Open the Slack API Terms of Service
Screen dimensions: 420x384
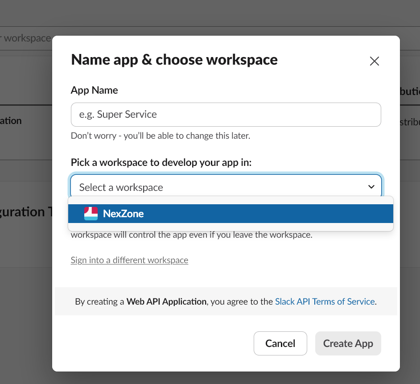(325, 301)
